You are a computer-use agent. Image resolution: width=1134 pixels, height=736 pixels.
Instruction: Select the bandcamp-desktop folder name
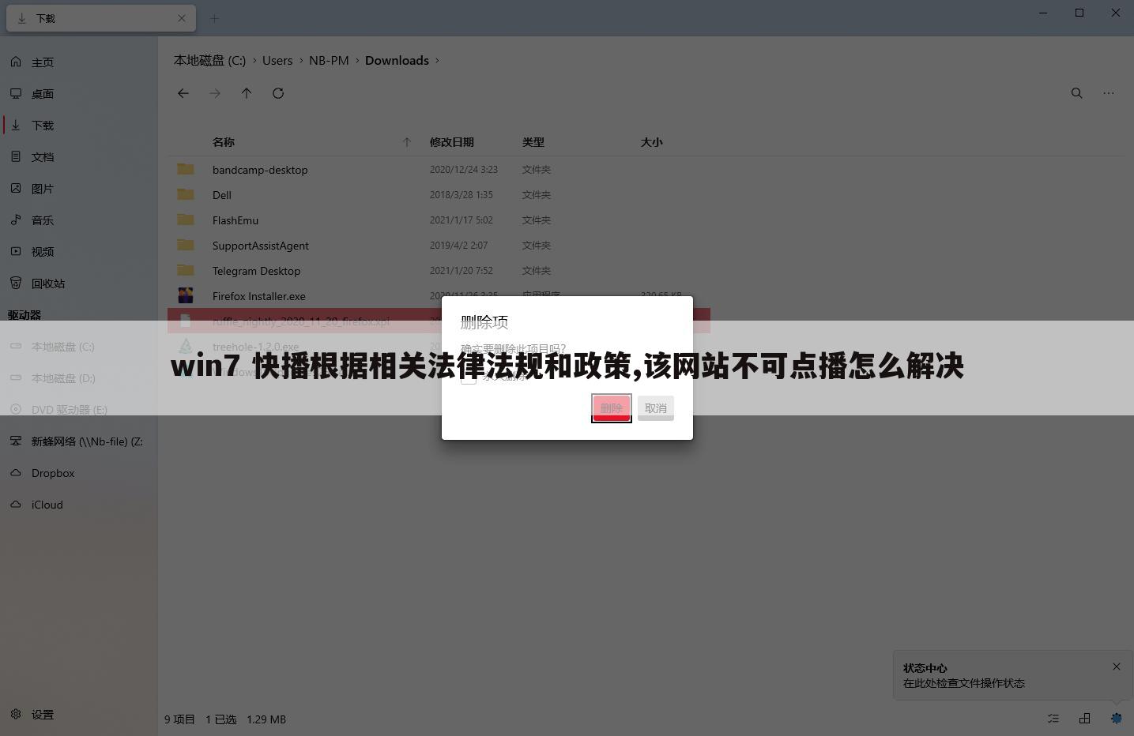(260, 170)
